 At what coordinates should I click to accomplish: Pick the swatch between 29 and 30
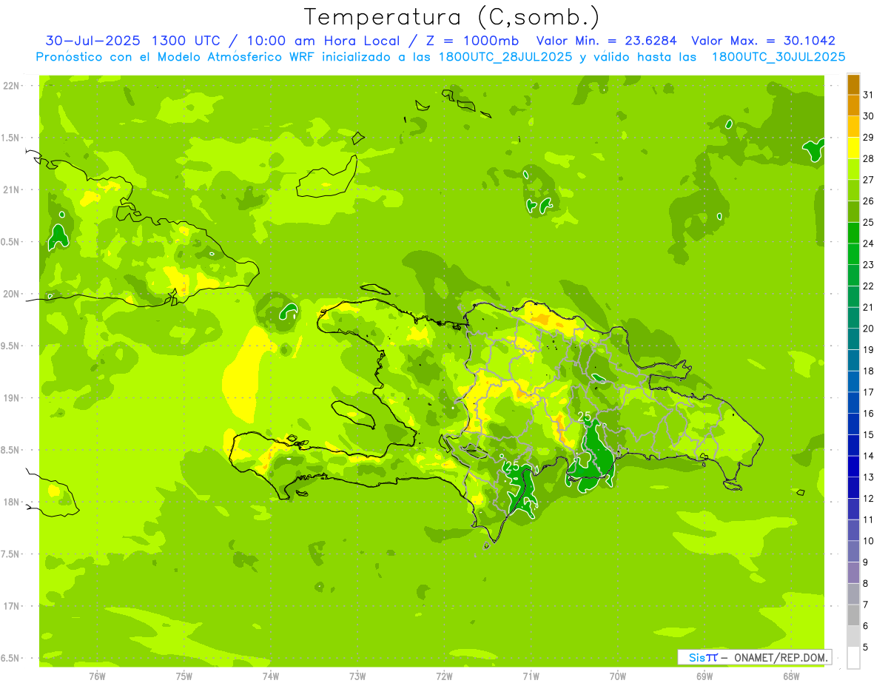pyautogui.click(x=854, y=127)
